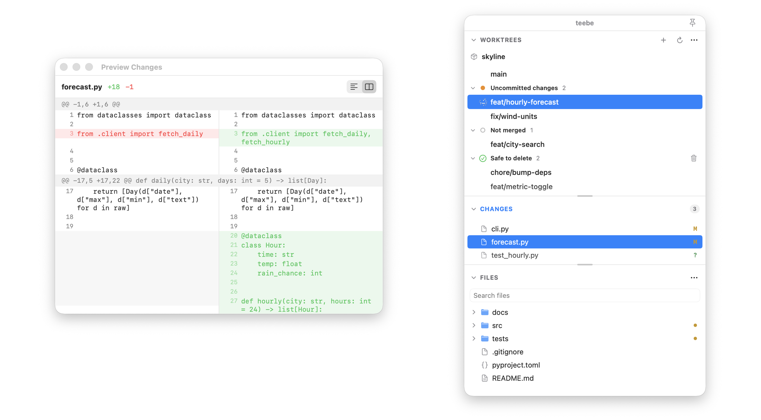Expand the docs folder
This screenshot has width=761, height=420.
[474, 312]
